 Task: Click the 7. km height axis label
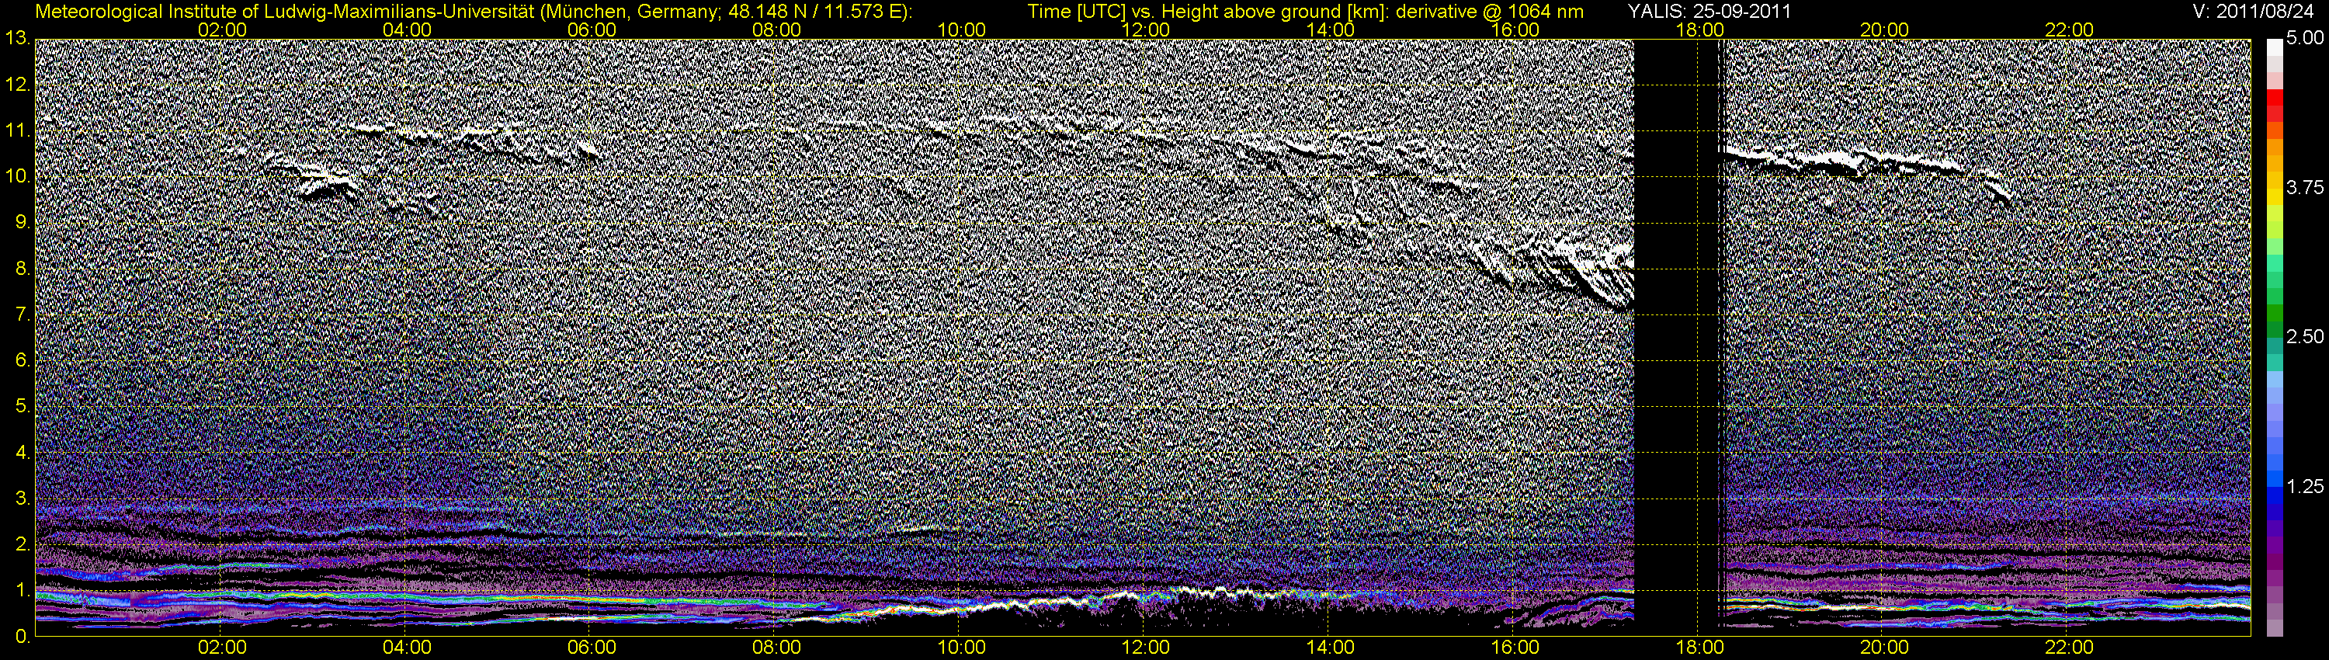(23, 314)
